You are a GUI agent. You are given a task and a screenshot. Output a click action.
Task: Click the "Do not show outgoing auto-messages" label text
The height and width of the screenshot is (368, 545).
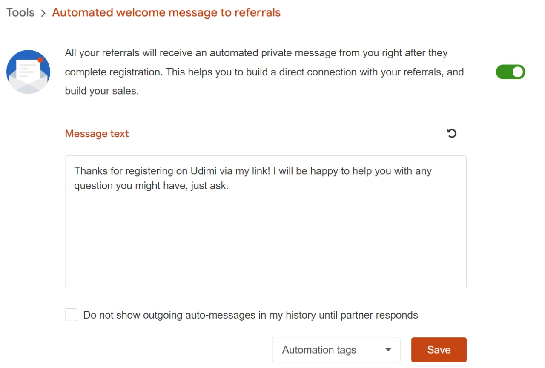pos(250,315)
